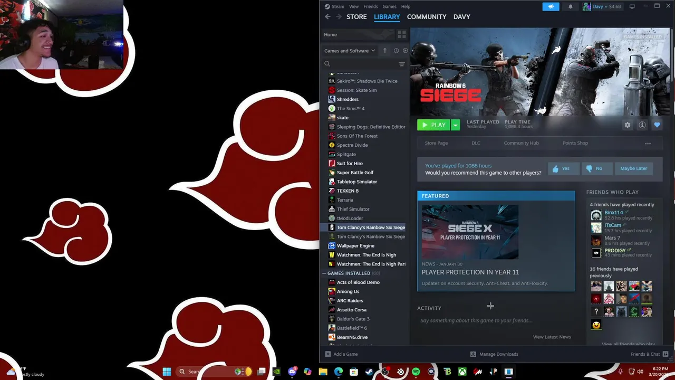Open the more options ellipsis menu
This screenshot has width=675, height=380.
(648, 143)
